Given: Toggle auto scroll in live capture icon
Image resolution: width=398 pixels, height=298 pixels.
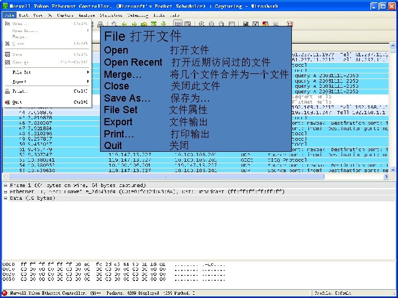Looking at the screenshot, I should click(187, 24).
